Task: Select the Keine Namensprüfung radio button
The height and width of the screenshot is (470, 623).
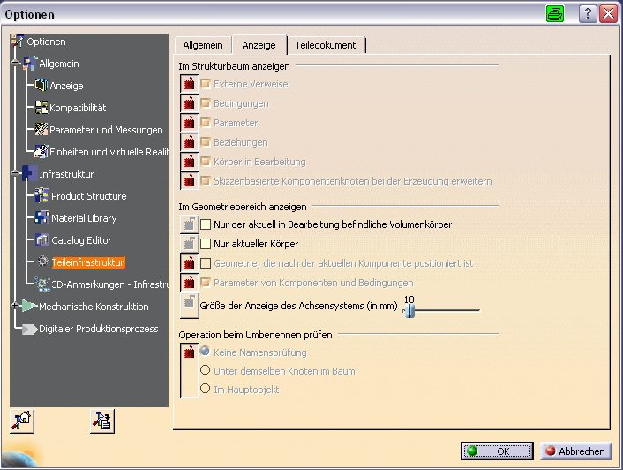Action: (205, 351)
